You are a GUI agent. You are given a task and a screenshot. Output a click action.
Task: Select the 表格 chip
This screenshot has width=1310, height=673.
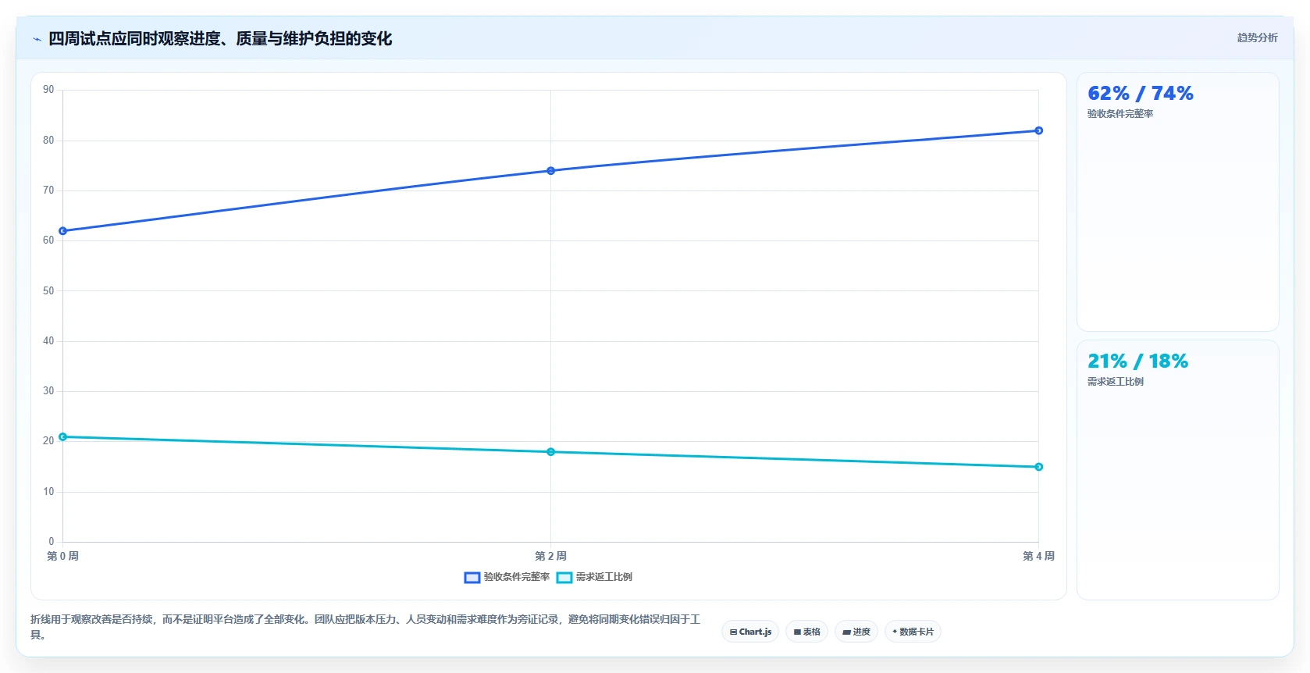point(806,632)
